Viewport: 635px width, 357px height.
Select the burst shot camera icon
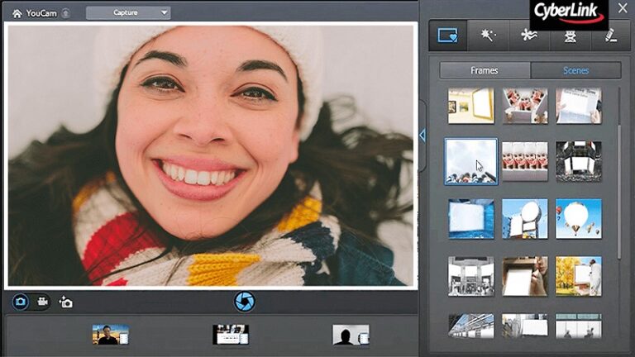[66, 302]
